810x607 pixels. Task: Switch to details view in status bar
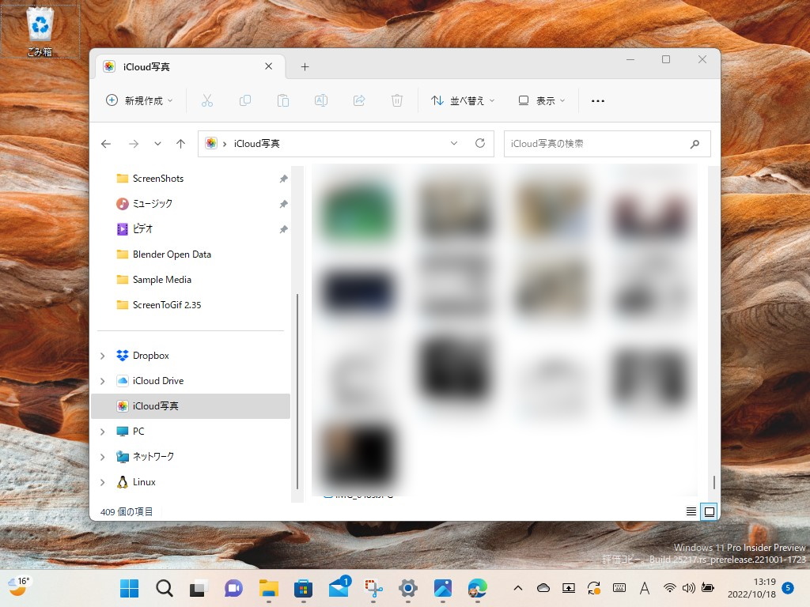[x=691, y=511]
